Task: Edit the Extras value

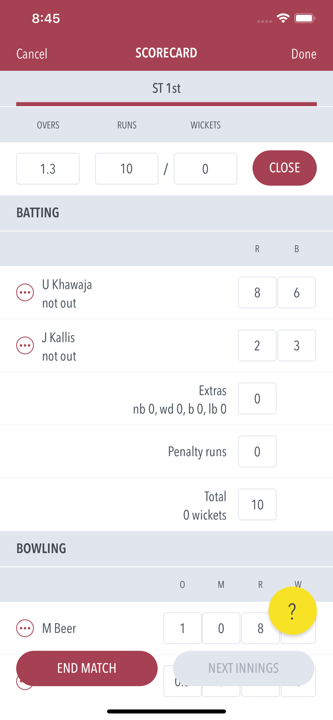Action: tap(257, 398)
